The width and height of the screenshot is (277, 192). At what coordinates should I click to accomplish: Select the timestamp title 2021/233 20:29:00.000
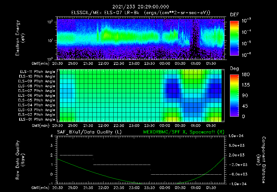[x=141, y=7]
